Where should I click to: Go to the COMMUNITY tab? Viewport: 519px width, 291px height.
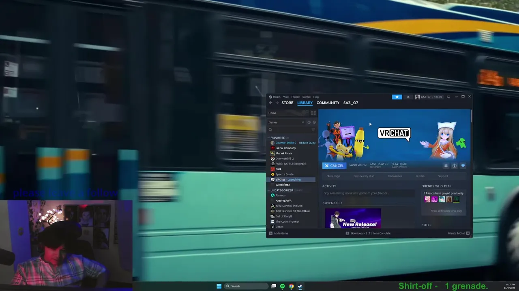pyautogui.click(x=328, y=103)
